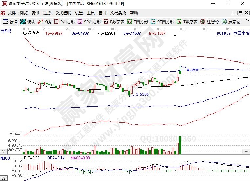Open the 板块 sector view

28,22
